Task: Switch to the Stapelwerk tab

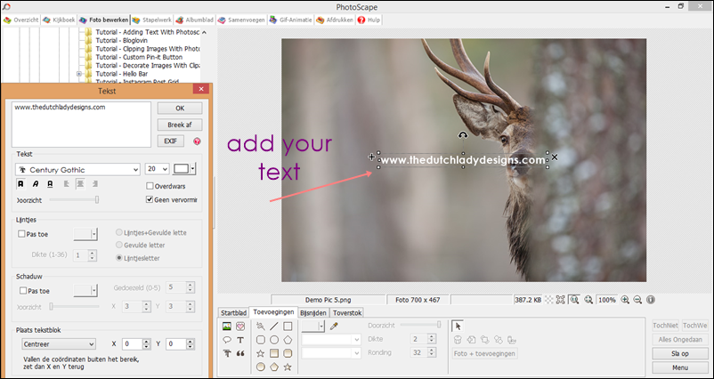Action: click(x=151, y=20)
